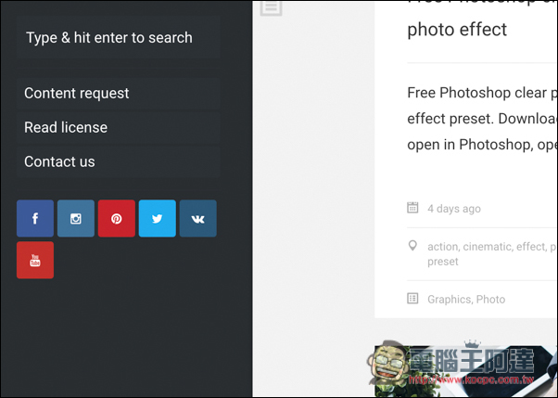Follow the Photo category link

(490, 300)
